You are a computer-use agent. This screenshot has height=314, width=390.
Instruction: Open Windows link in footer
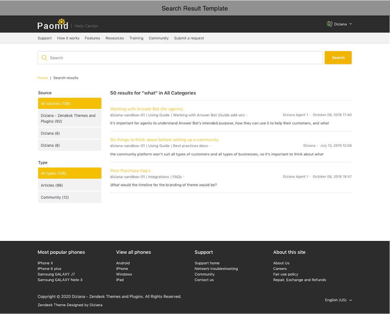(124, 274)
